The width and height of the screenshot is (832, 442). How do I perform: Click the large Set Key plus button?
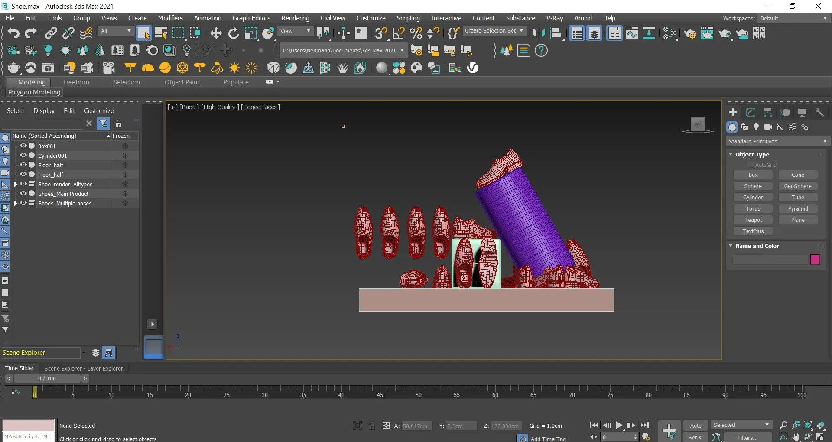point(669,431)
